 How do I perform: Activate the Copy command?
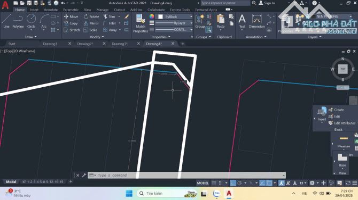coord(71,23)
